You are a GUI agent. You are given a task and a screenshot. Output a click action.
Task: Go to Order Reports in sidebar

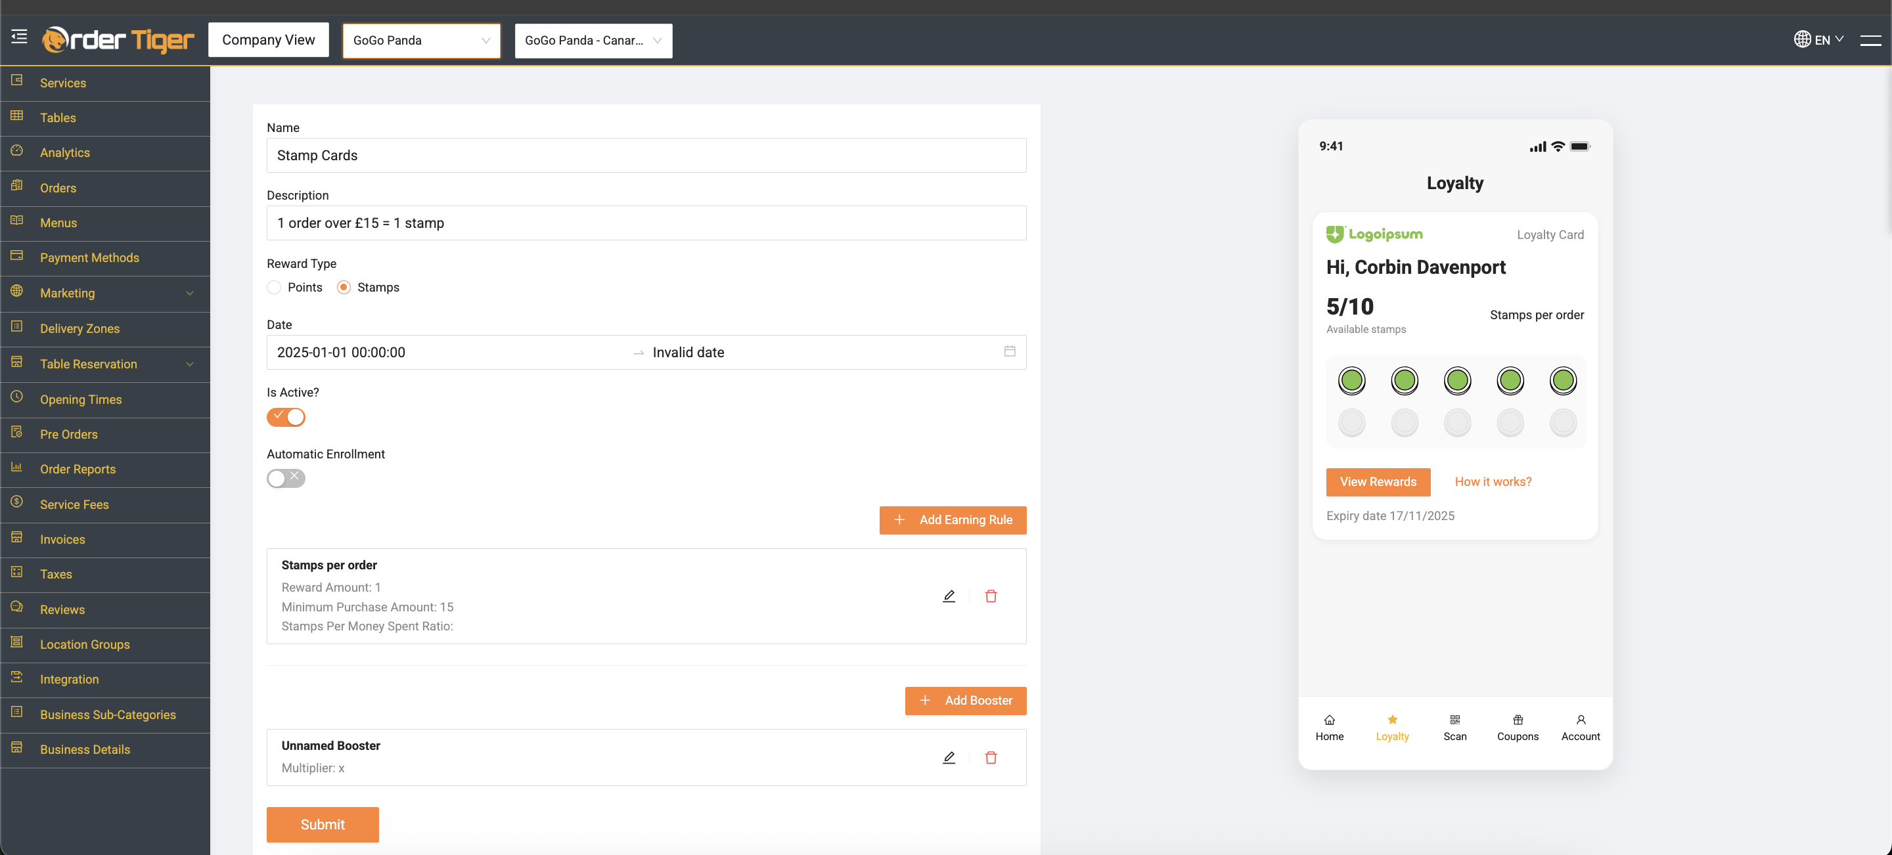[77, 469]
